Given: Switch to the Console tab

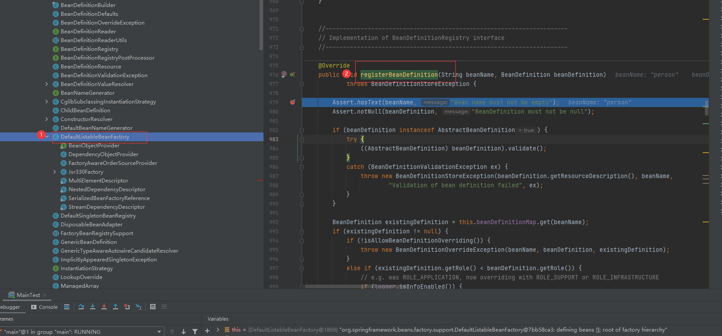Looking at the screenshot, I should click(44, 307).
